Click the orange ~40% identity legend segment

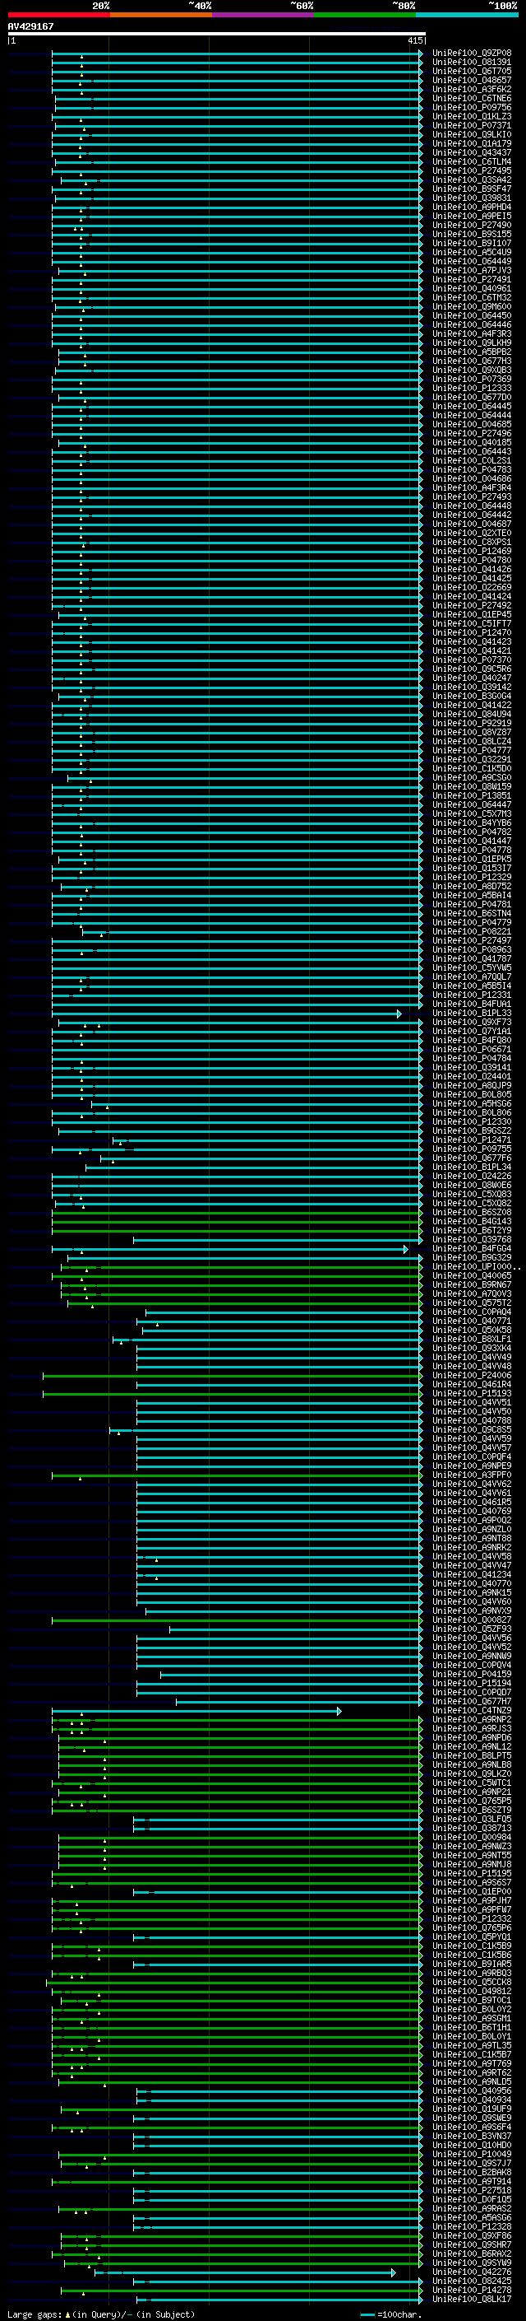point(160,15)
